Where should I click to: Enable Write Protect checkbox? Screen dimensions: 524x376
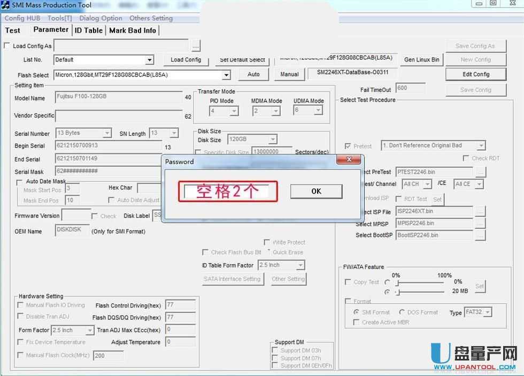click(267, 242)
